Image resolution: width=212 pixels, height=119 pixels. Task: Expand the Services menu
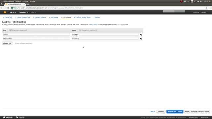click(x=24, y=12)
